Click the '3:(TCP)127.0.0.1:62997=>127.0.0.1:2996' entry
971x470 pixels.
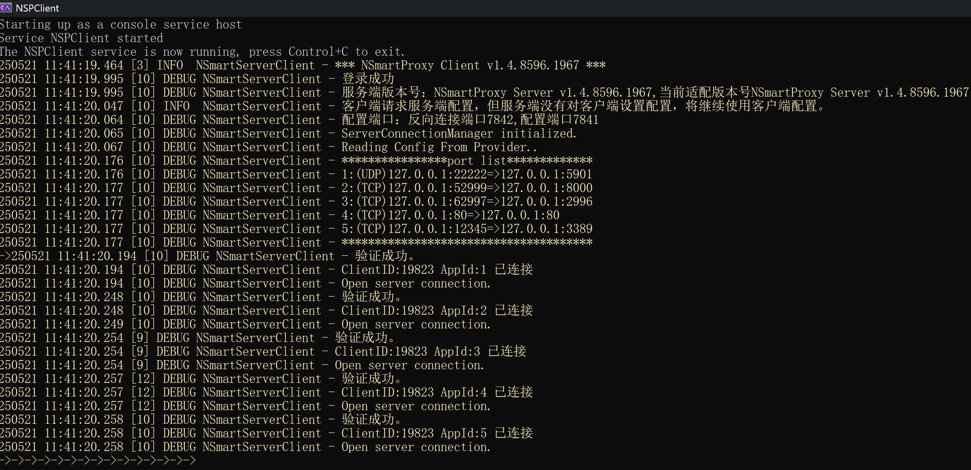click(x=296, y=202)
